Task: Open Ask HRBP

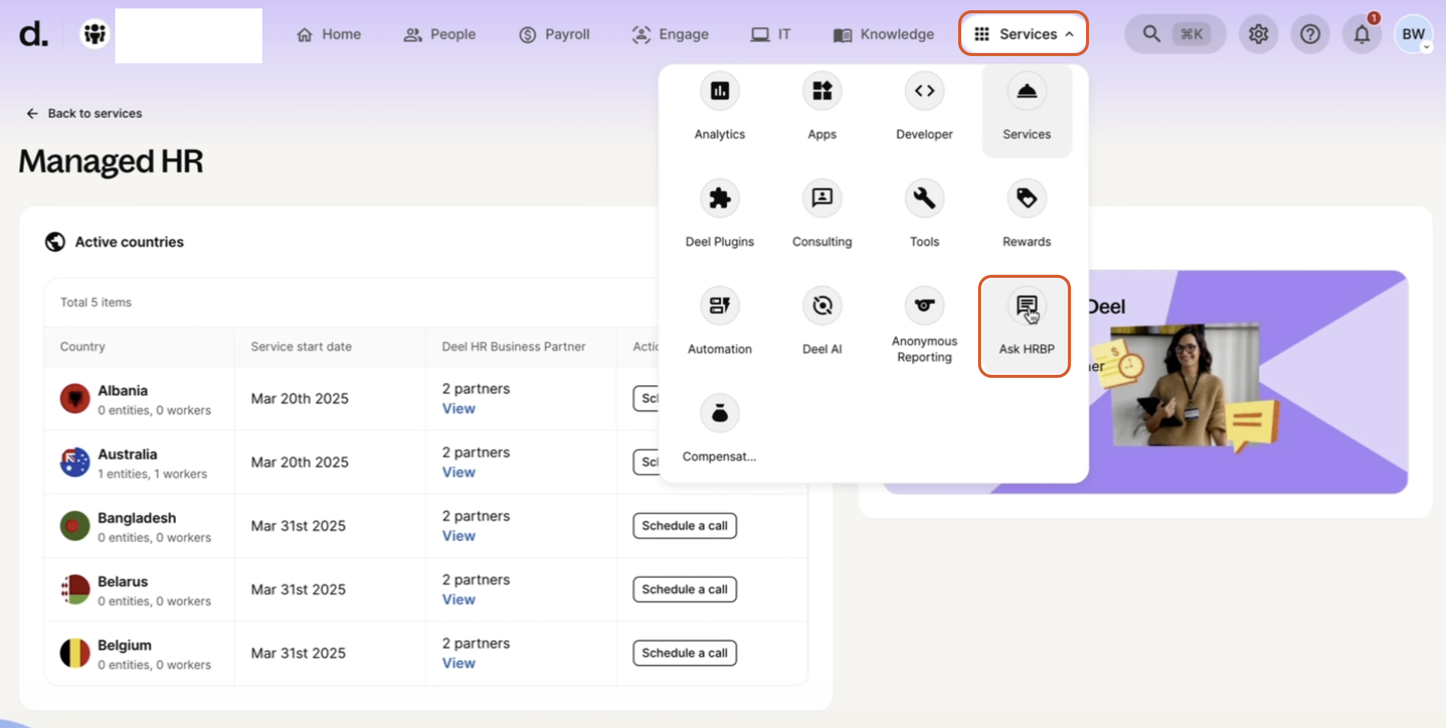Action: (1025, 326)
